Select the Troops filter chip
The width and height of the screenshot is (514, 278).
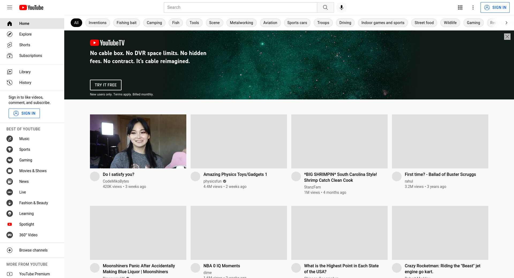click(323, 23)
